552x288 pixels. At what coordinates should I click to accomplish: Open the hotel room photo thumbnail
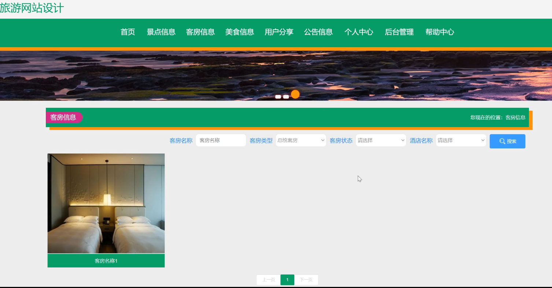click(x=106, y=203)
